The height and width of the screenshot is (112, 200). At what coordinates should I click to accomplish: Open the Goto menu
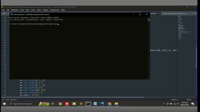coord(33,10)
